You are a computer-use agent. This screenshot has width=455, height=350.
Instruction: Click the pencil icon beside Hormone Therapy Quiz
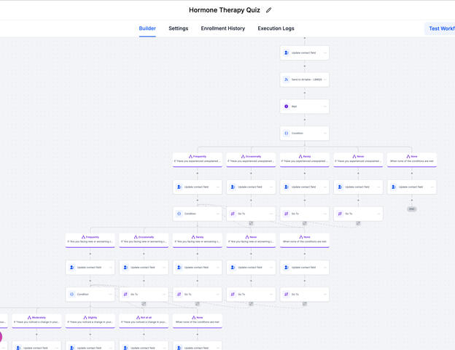point(269,10)
